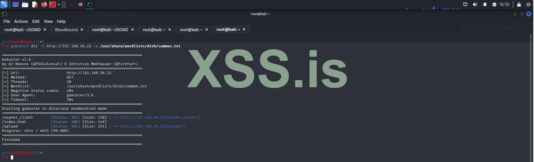Click the '/upload' result path
This screenshot has height=162, width=534.
click(10, 126)
